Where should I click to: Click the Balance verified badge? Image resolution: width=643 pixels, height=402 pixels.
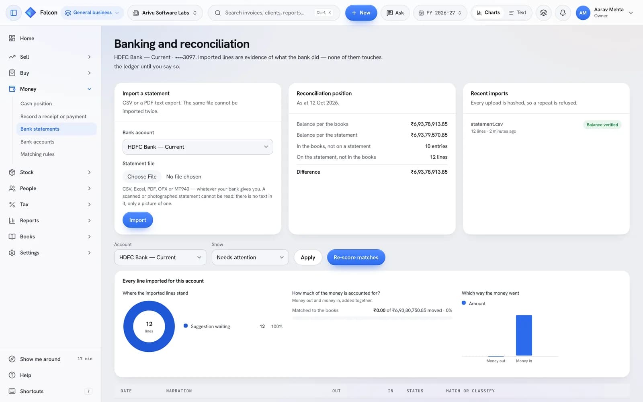click(602, 125)
